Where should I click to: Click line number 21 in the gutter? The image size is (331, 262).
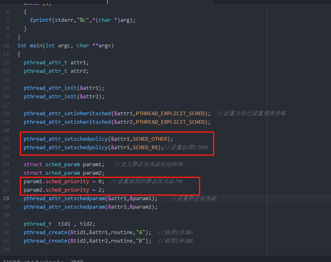(x=6, y=139)
